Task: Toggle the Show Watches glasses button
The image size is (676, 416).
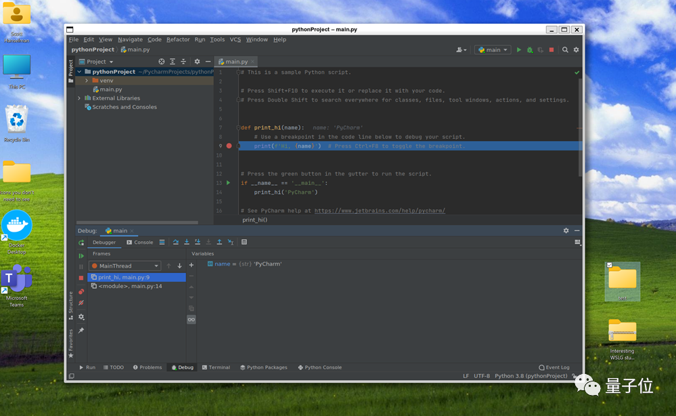Action: [191, 319]
